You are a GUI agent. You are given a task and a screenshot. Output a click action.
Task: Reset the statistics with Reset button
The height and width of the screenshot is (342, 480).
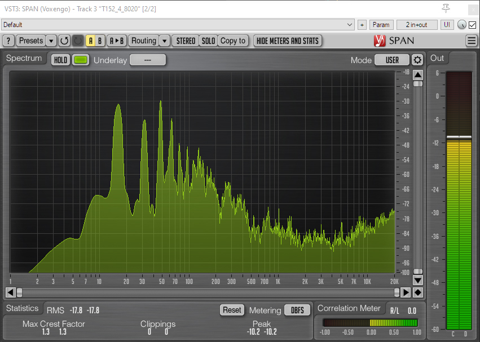coord(231,310)
